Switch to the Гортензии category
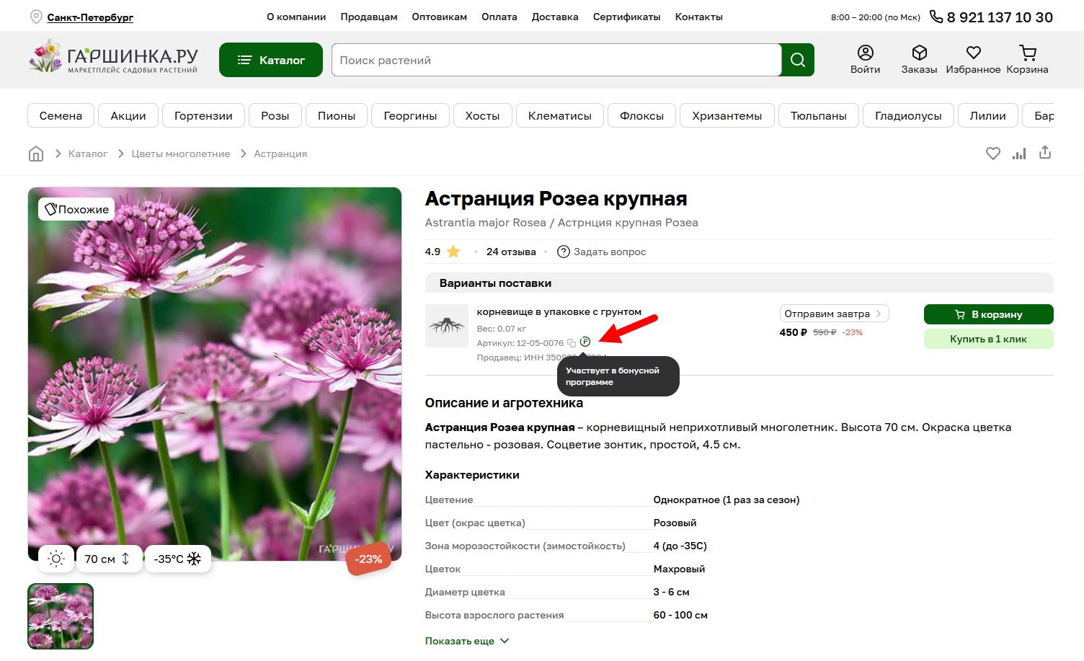Image resolution: width=1084 pixels, height=661 pixels. click(203, 115)
